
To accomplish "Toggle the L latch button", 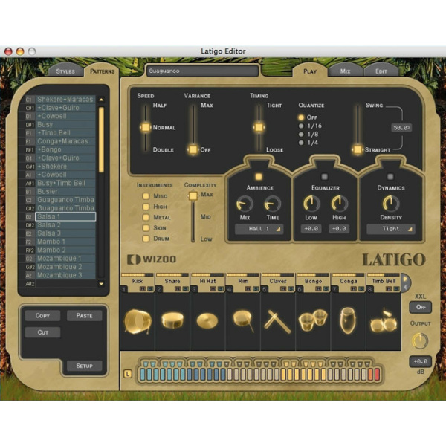I will coord(128,374).
